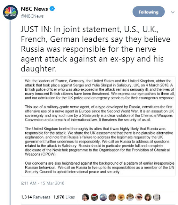Open the liker avatar showing a blurry room
Screen dimensions: 178x205
tap(130, 197)
